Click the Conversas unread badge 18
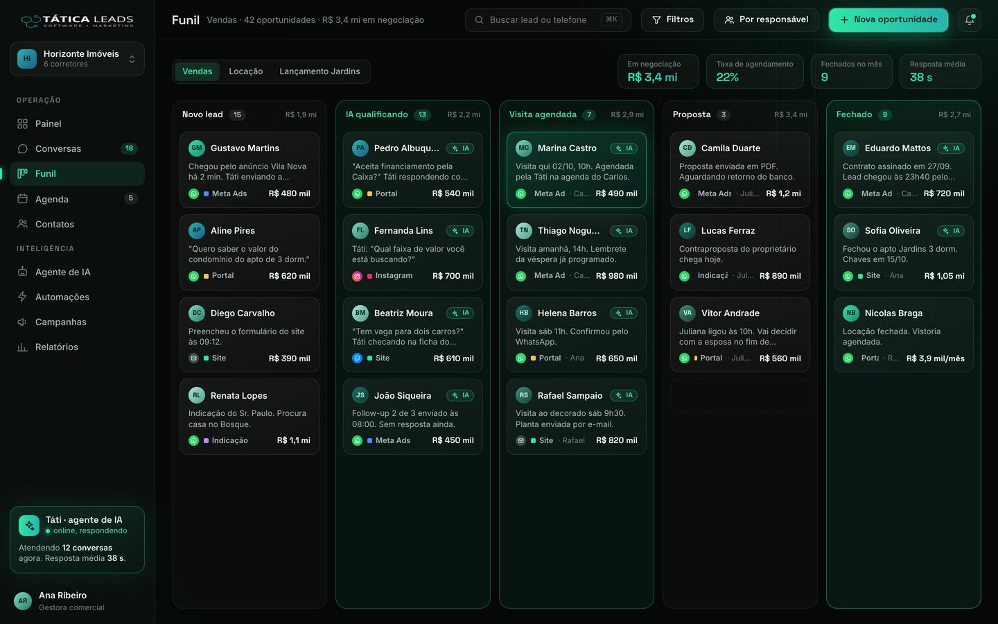This screenshot has height=624, width=998. click(129, 148)
